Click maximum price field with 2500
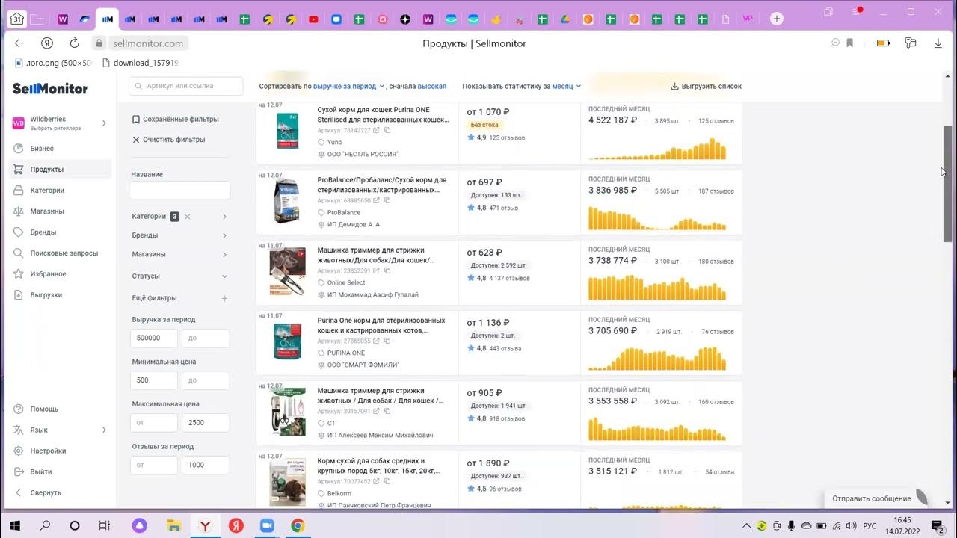957x538 pixels. tap(206, 422)
